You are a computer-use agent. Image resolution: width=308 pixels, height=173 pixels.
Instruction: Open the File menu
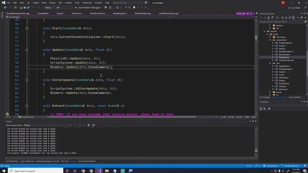pyautogui.click(x=9, y=3)
